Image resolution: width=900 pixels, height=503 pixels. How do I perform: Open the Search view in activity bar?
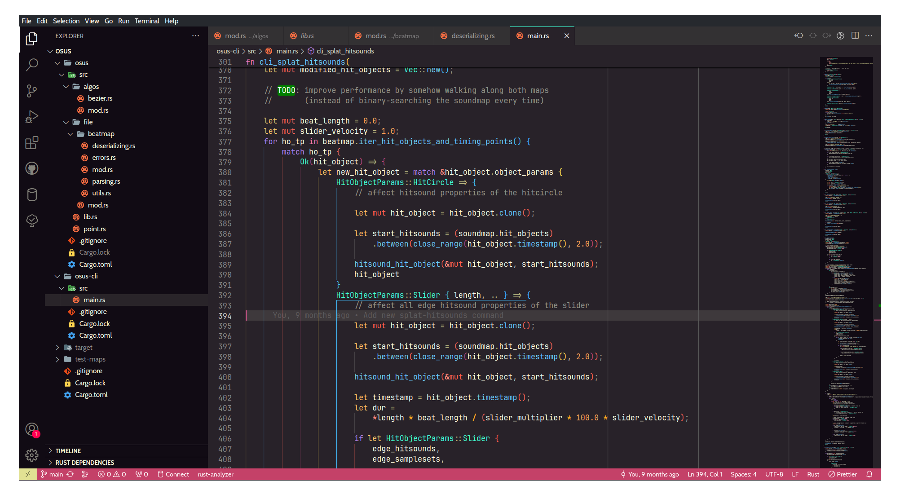pos(31,65)
